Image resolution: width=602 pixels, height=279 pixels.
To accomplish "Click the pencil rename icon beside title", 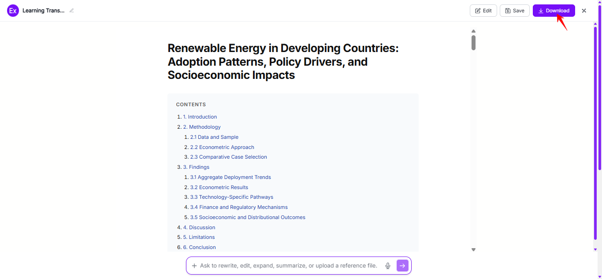I will (71, 11).
